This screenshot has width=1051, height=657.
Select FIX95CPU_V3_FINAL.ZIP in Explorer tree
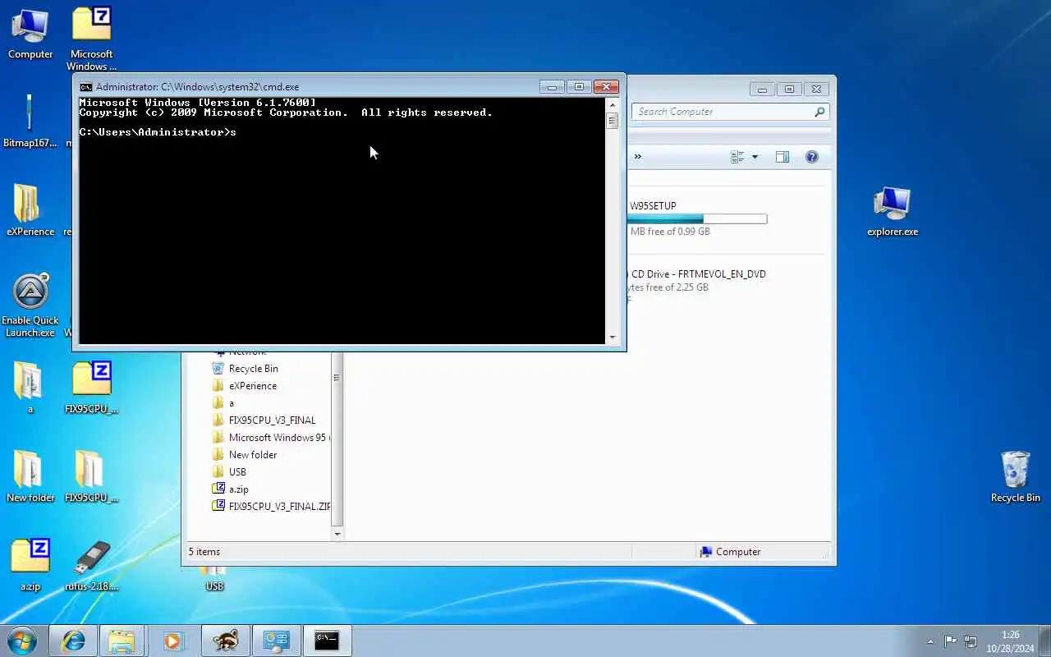pos(271,507)
